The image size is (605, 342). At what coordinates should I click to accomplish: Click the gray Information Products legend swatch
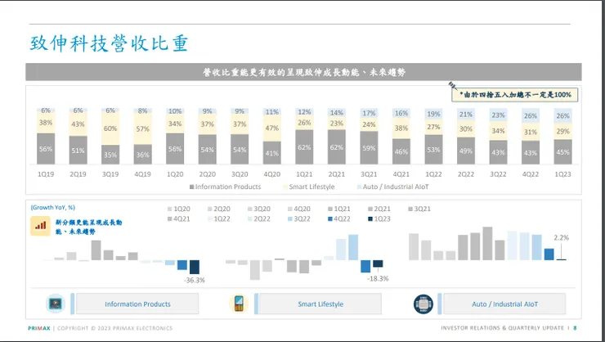point(191,187)
